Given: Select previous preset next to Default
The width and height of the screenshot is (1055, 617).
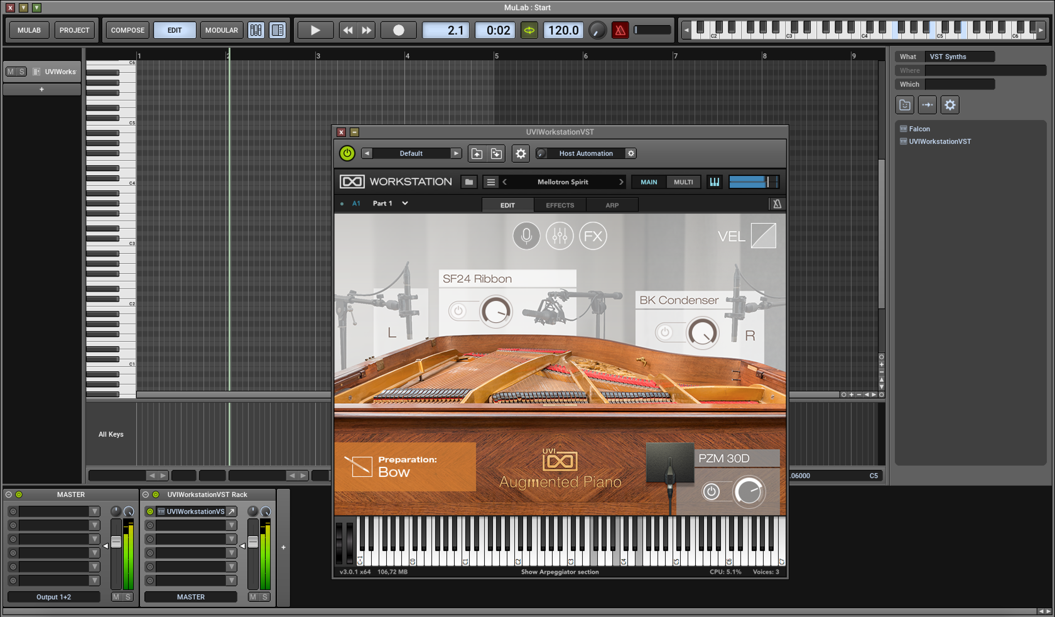Looking at the screenshot, I should (367, 153).
